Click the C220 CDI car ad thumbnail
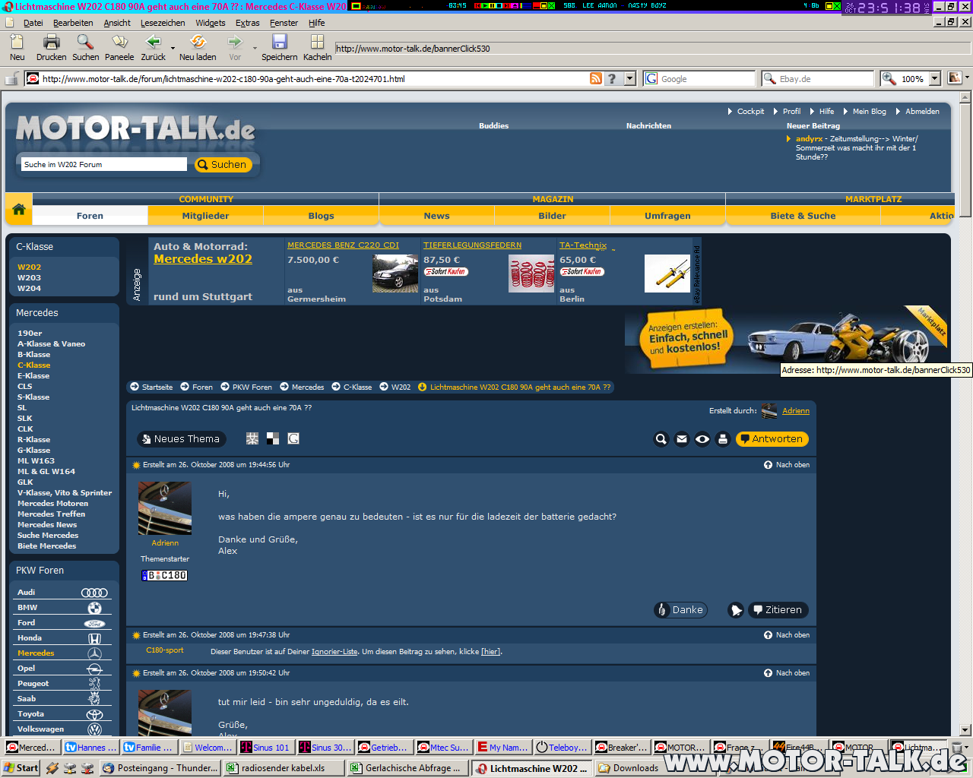The height and width of the screenshot is (778, 973). tap(395, 274)
